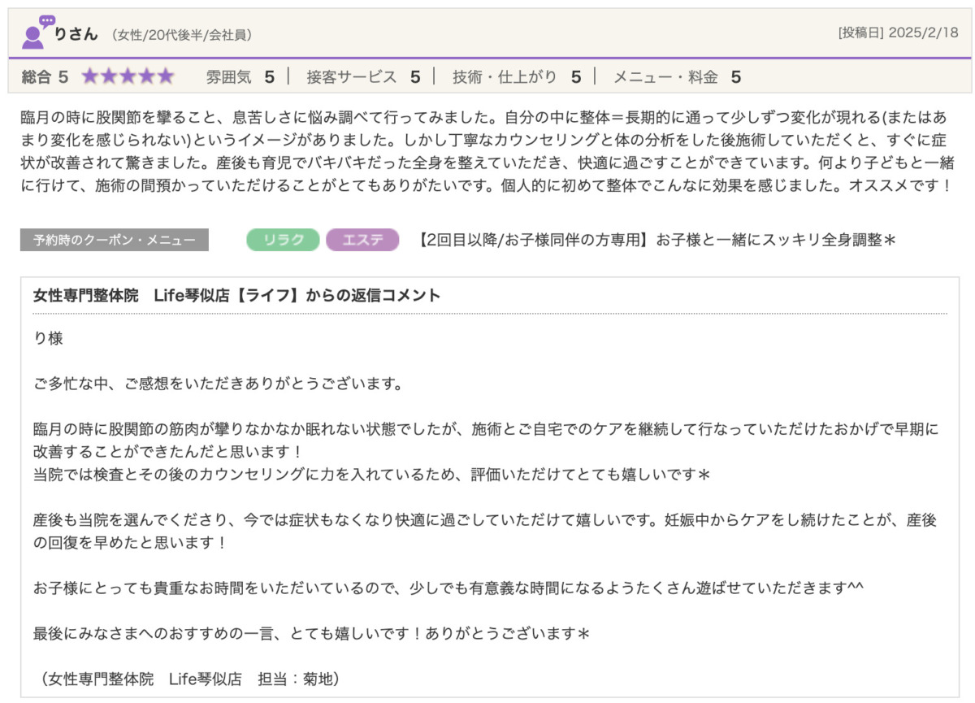Click the Life琴似店 reply comment header

[x=236, y=296]
